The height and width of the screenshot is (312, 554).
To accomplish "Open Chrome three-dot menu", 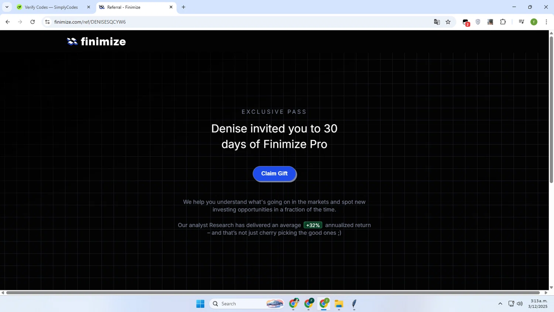I will coord(546,22).
